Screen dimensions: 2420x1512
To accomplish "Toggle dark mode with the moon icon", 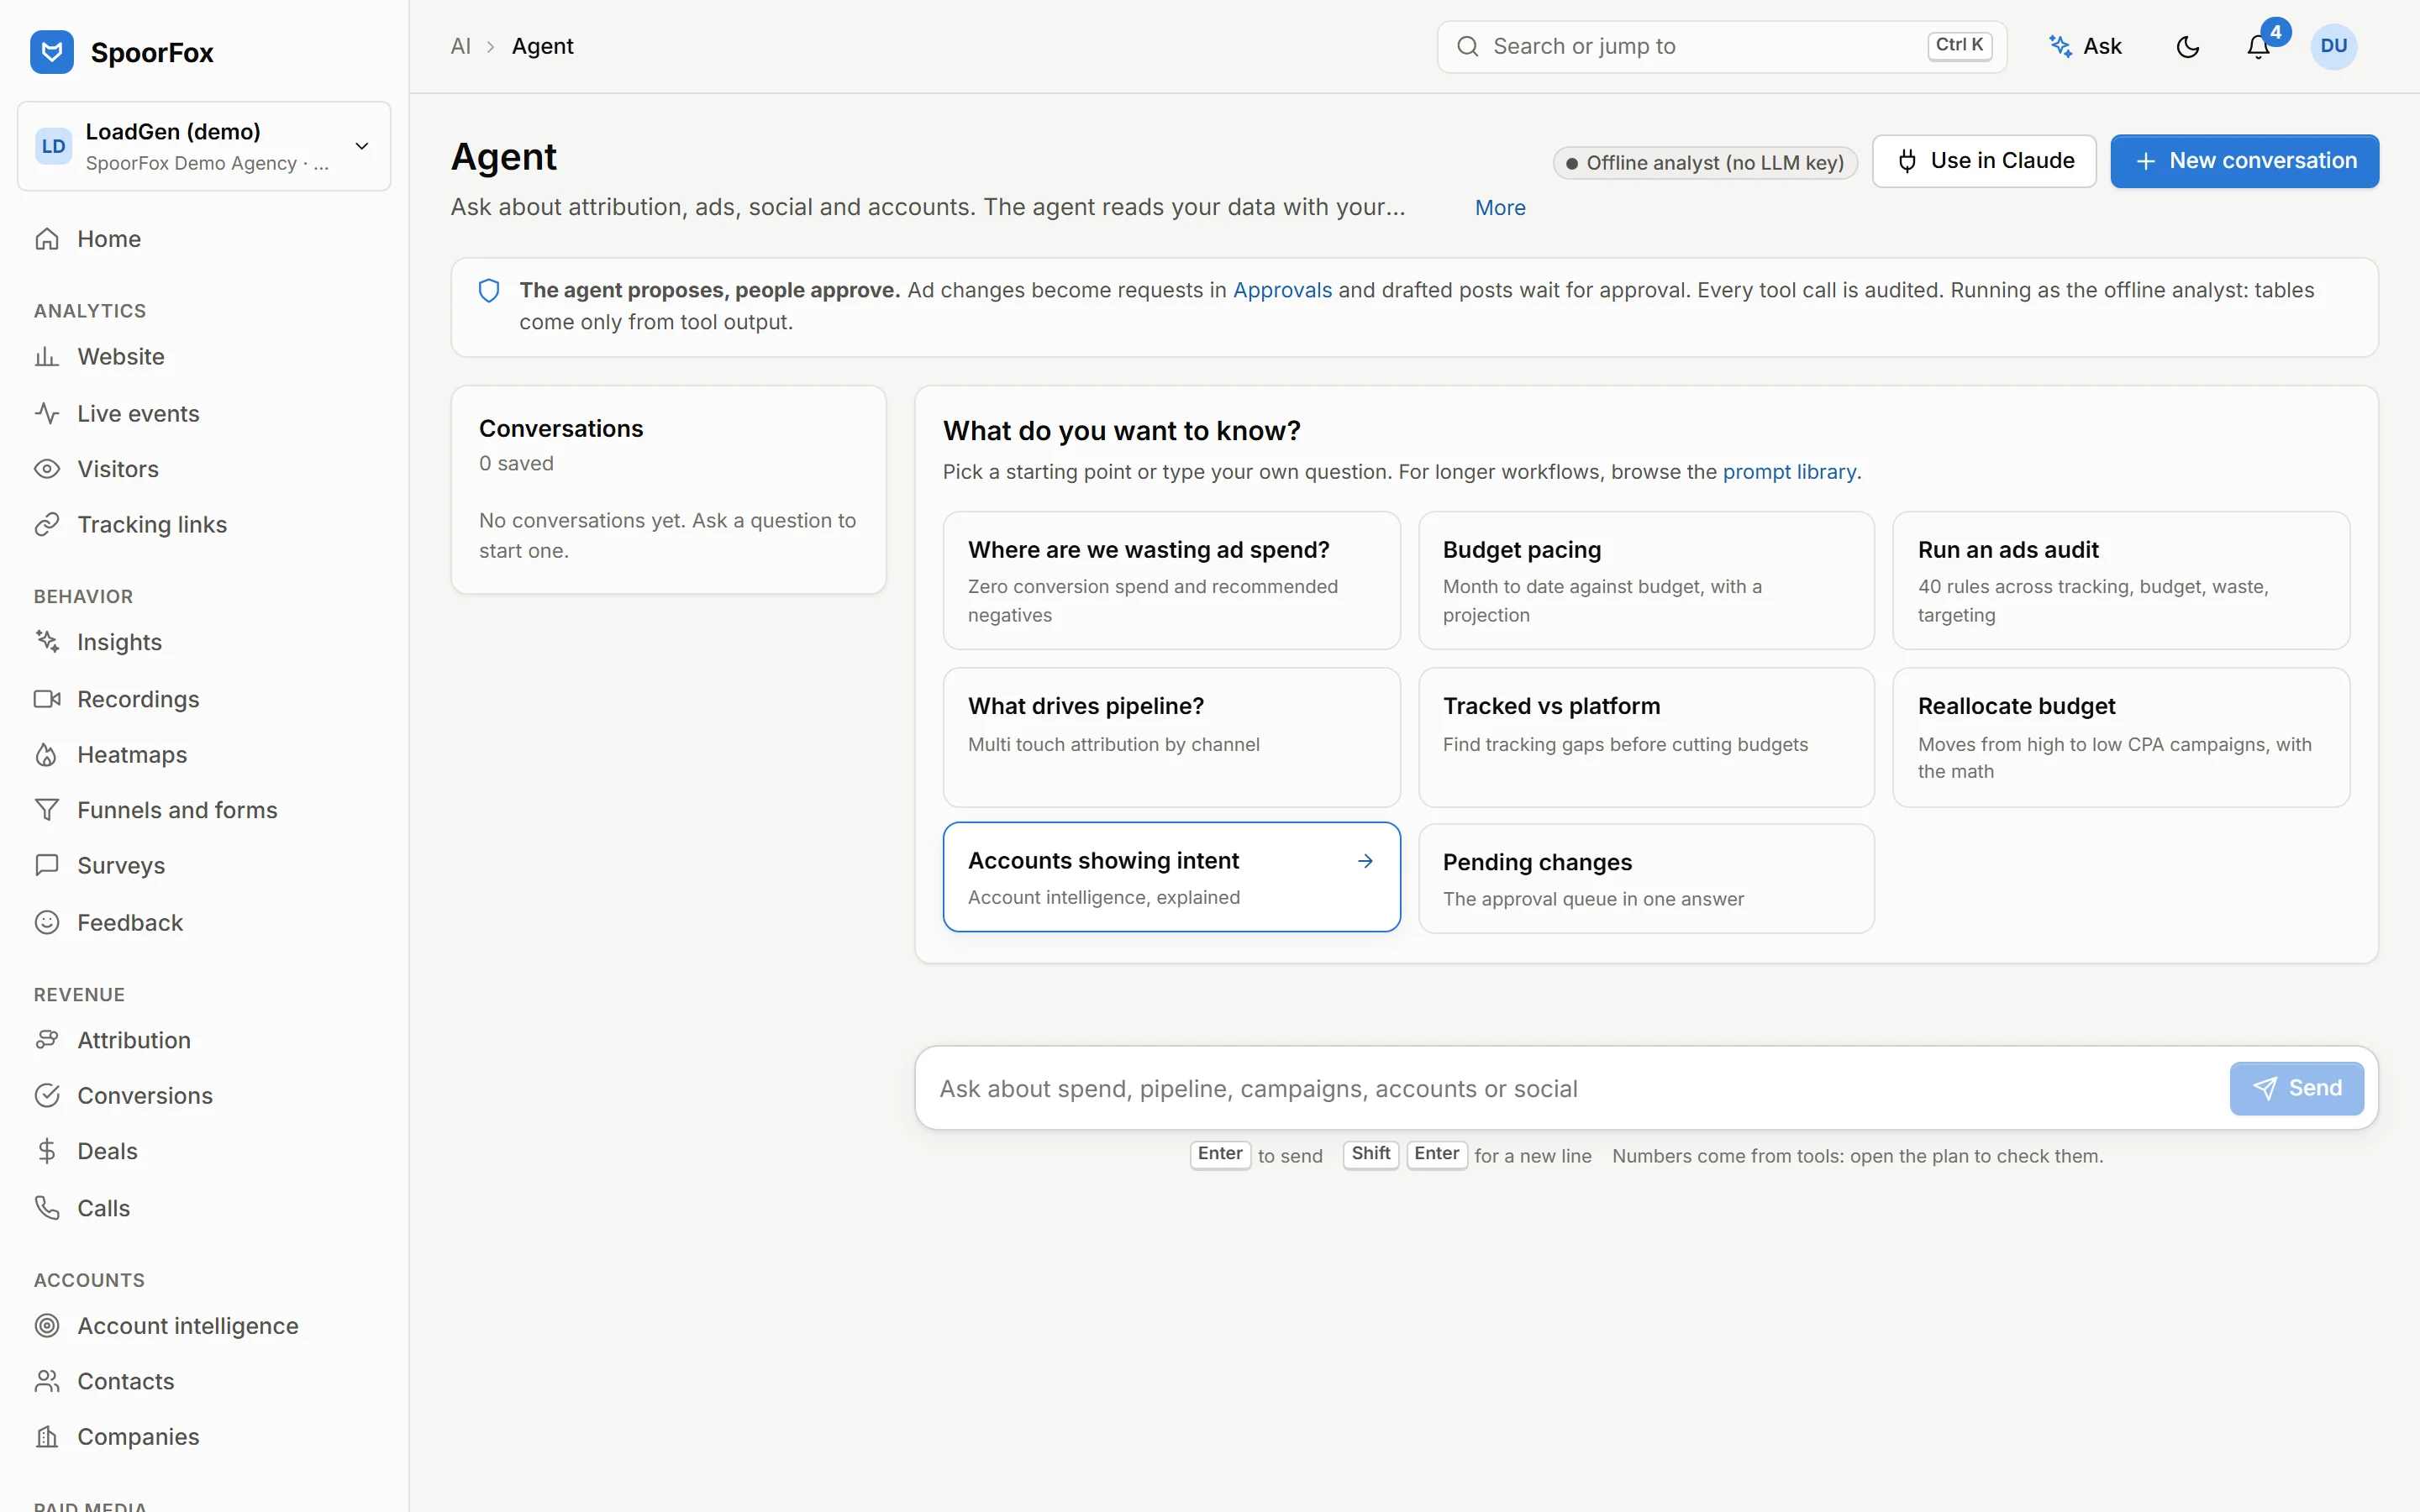I will click(2187, 47).
